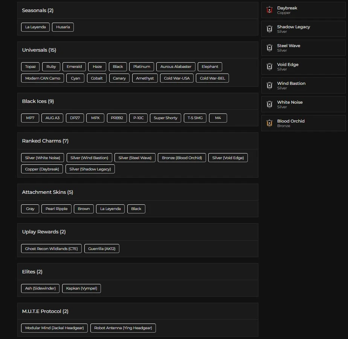Click the Ghost Recon Wildlands (C7E) tag
The height and width of the screenshot is (339, 348).
(51, 248)
